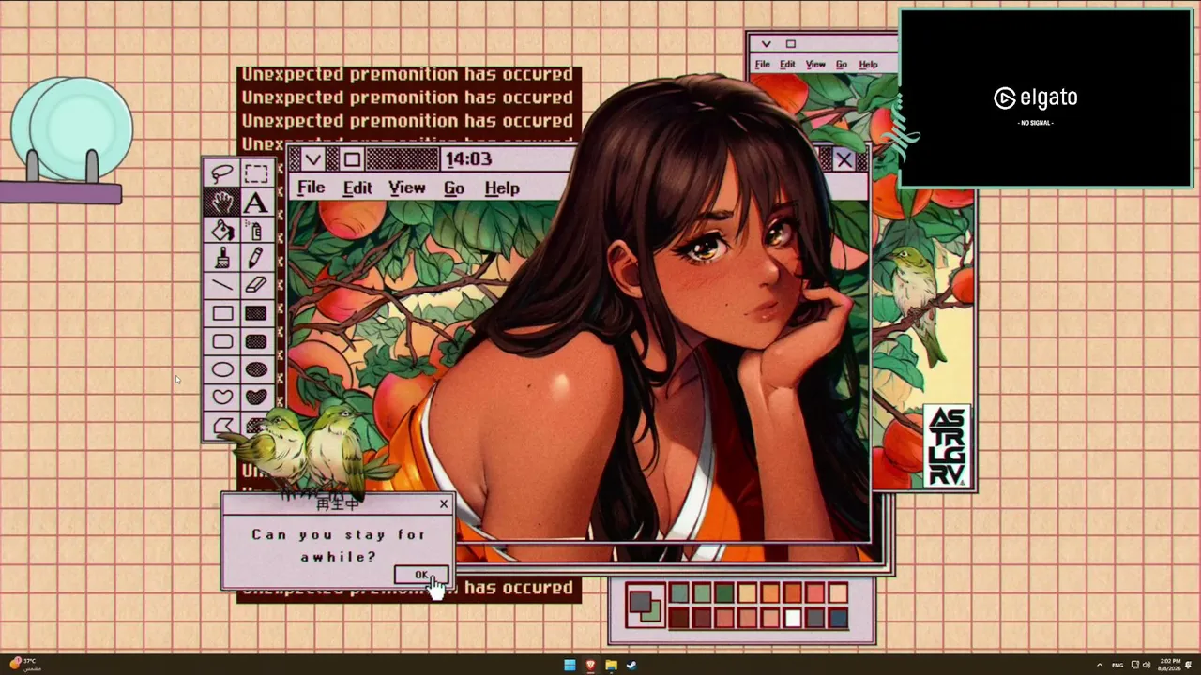Open File Explorer from the taskbar
This screenshot has height=675, width=1201.
coord(611,666)
